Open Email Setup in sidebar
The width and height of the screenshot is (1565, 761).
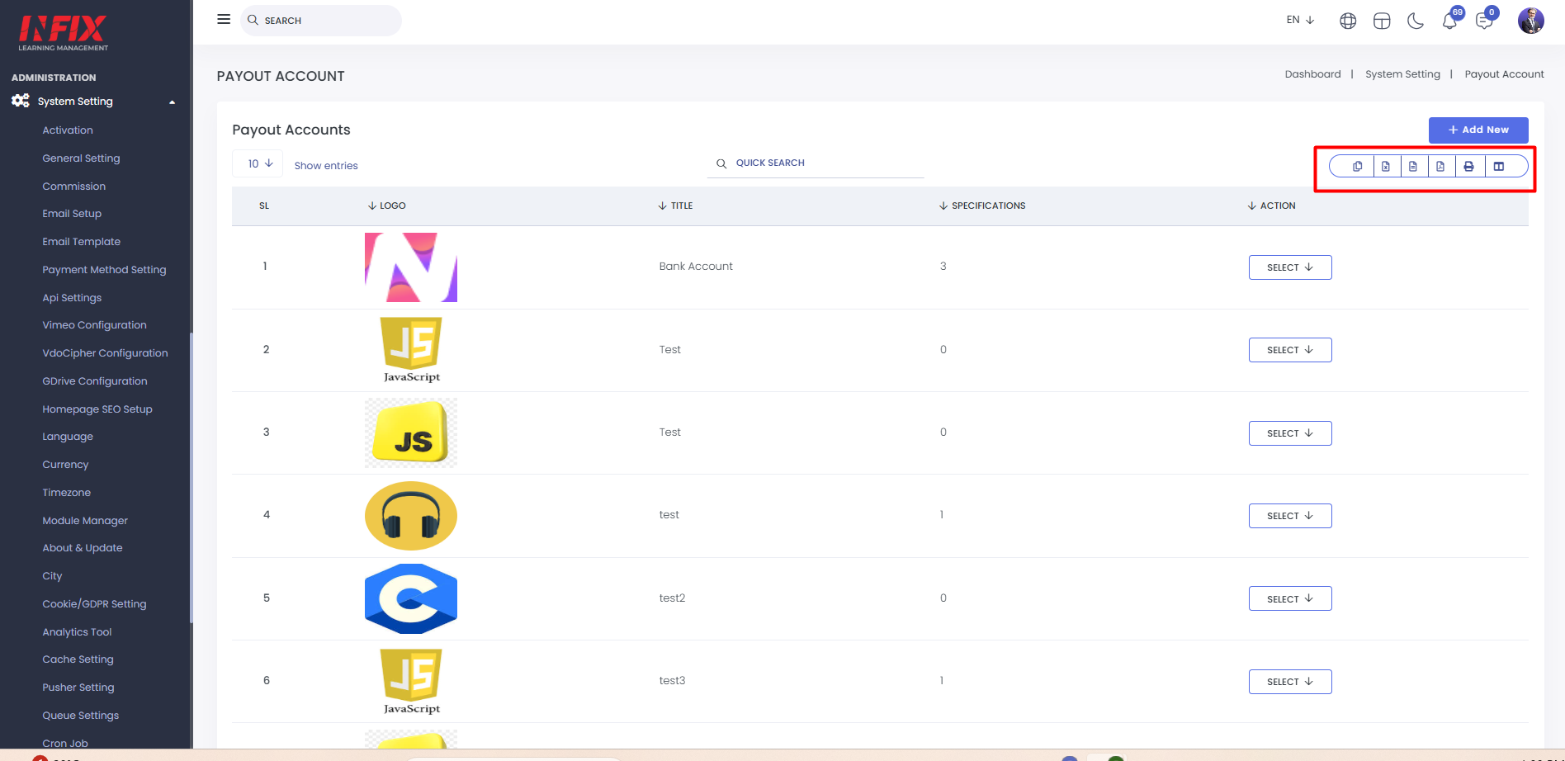(x=72, y=214)
